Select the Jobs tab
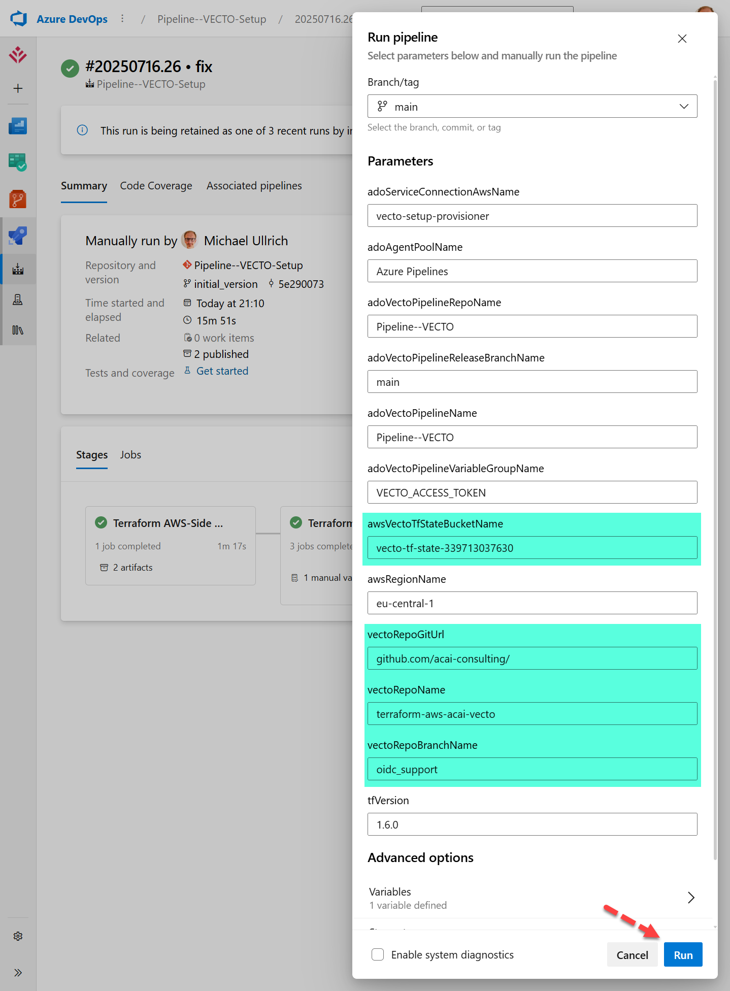Image resolution: width=730 pixels, height=991 pixels. pos(130,455)
